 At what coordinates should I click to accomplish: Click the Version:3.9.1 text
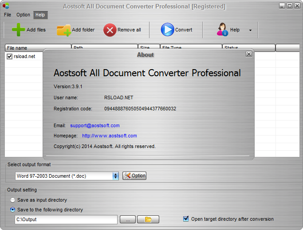[x=68, y=86]
